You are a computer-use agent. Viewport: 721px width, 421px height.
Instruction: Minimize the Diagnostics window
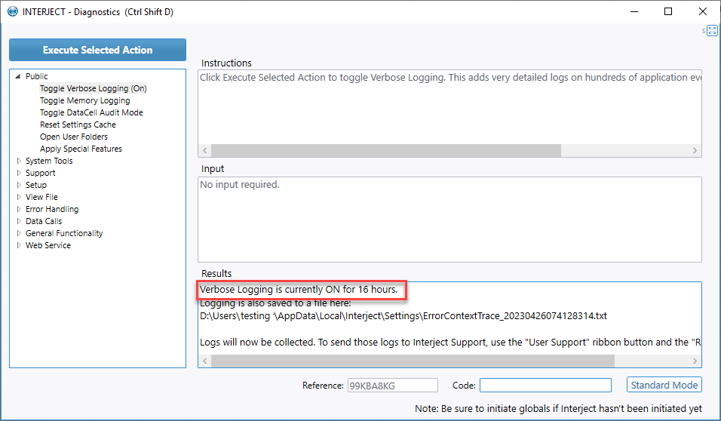pos(634,11)
